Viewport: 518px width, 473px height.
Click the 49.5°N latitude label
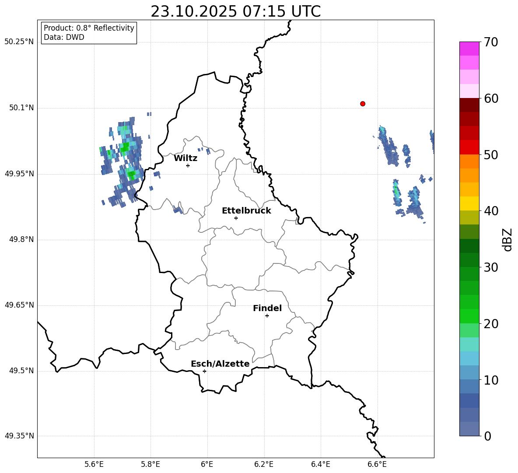[21, 371]
